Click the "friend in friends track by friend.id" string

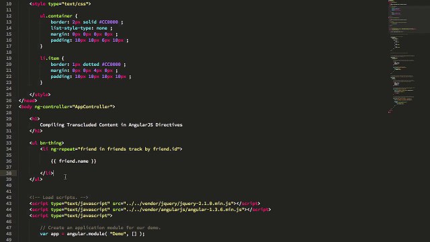coord(128,149)
